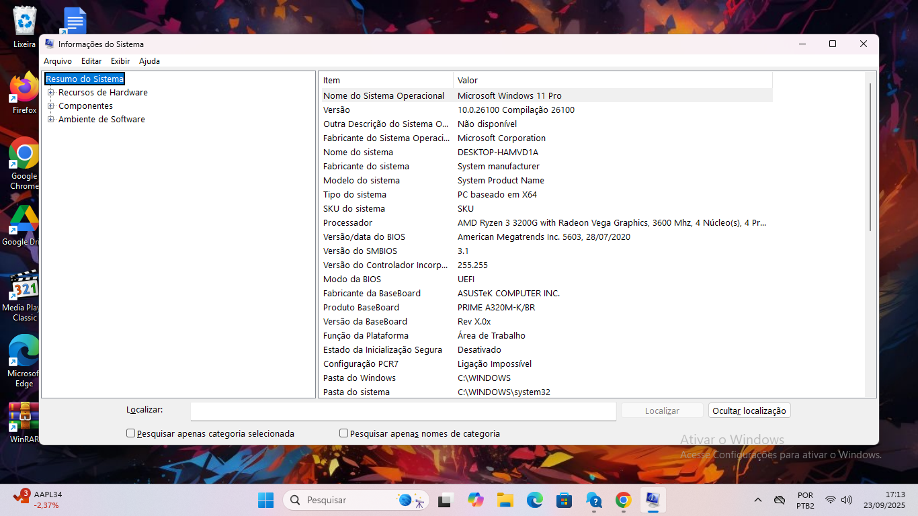This screenshot has height=516, width=918.
Task: Click the System Information title bar icon
Action: click(50, 44)
